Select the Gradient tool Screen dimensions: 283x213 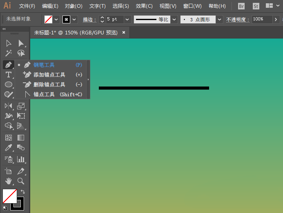click(21, 138)
